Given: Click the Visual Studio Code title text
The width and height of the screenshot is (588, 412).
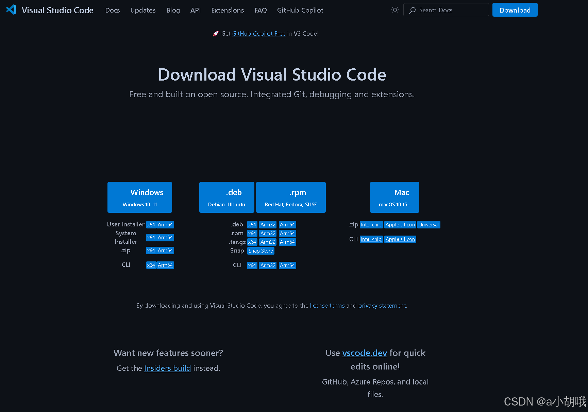Looking at the screenshot, I should point(57,10).
